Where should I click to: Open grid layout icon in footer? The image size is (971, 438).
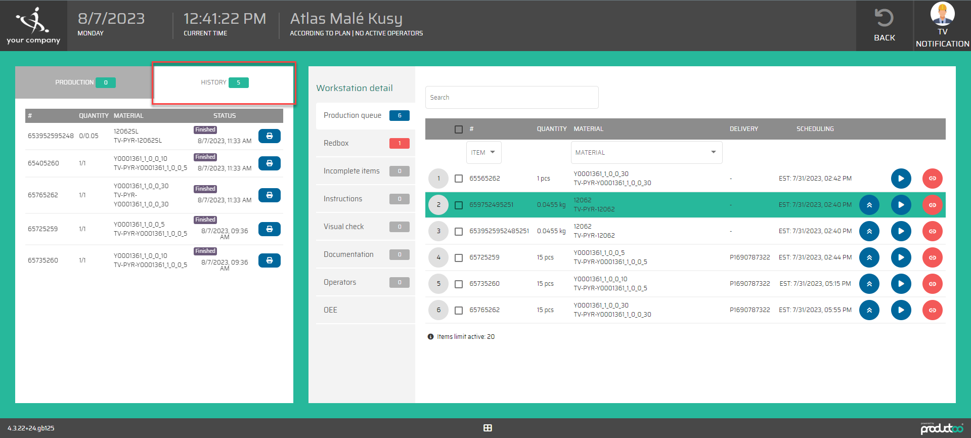pyautogui.click(x=488, y=428)
